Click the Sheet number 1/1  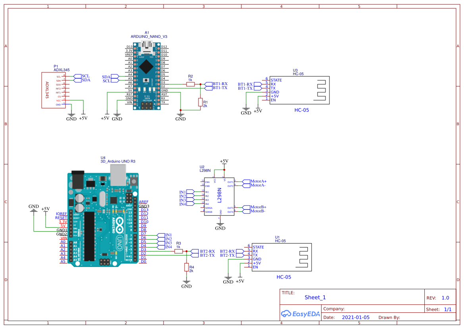(x=448, y=310)
